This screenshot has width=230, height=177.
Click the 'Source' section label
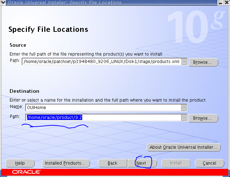pos(18,45)
